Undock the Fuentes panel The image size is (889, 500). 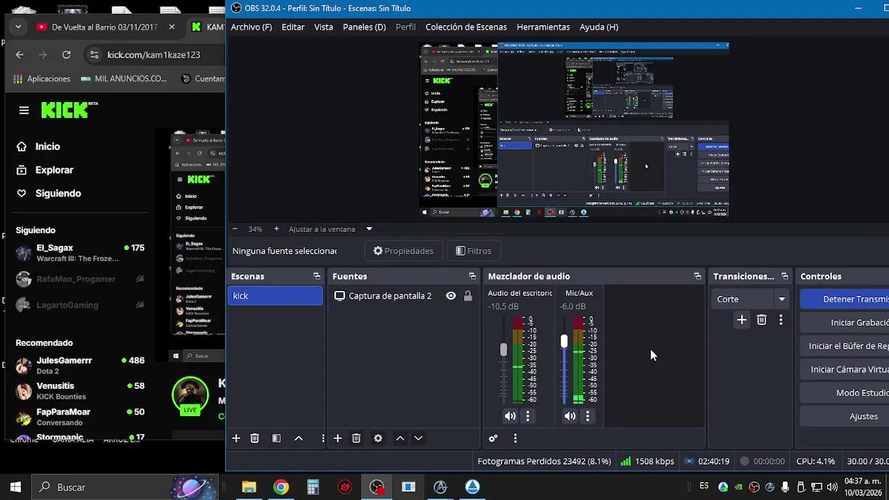pos(473,276)
